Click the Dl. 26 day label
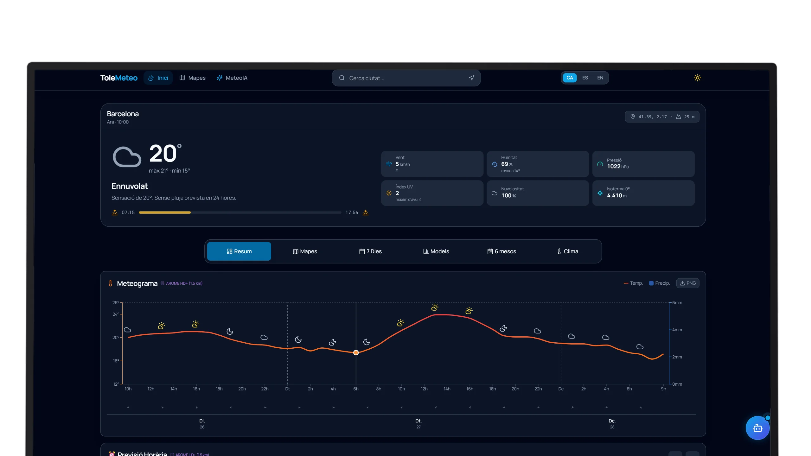 coord(202,424)
